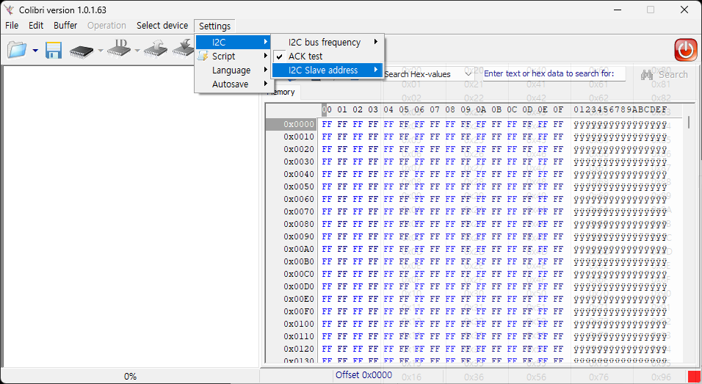Close the opened Settings menu header

[x=215, y=26]
